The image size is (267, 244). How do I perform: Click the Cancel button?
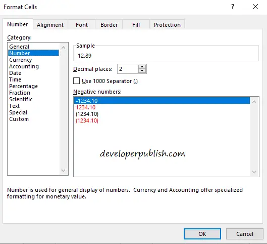point(245,234)
